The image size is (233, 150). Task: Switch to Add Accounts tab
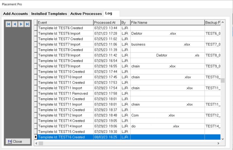[x=15, y=13]
